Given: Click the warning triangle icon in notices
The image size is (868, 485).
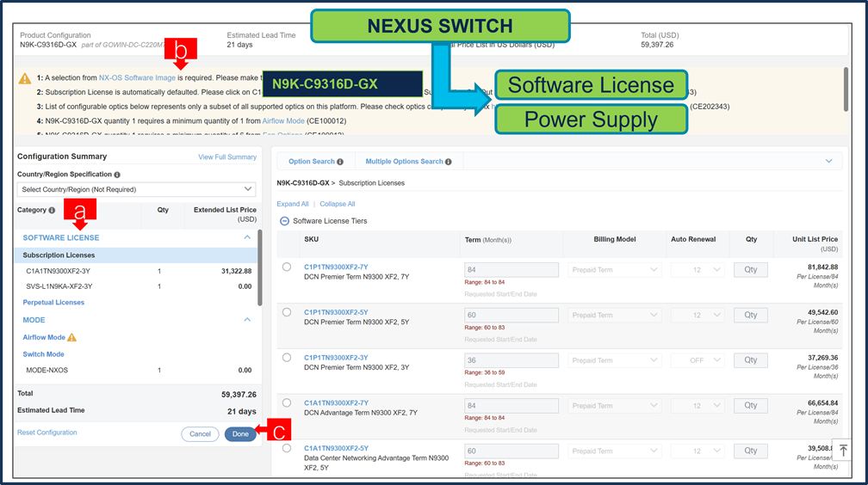Looking at the screenshot, I should coord(25,78).
